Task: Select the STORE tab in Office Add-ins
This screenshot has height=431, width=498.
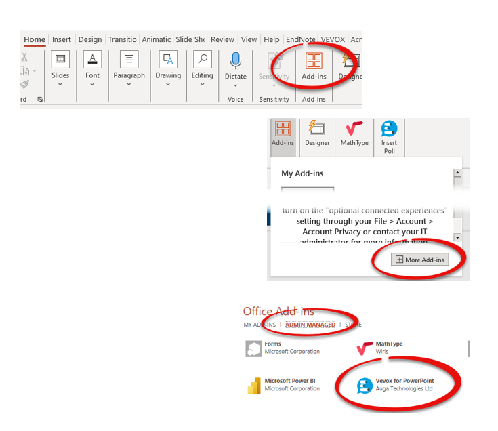Action: point(353,325)
